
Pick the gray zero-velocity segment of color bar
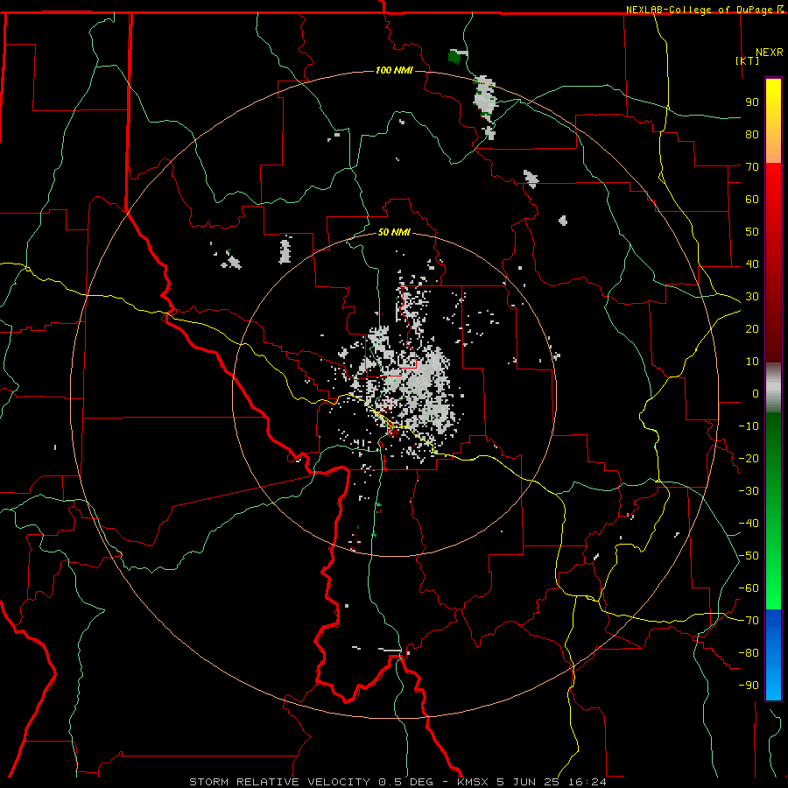[773, 388]
